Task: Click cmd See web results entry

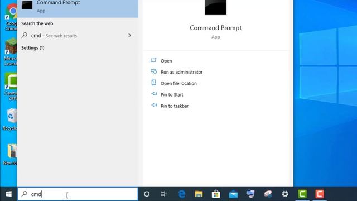Action: 78,36
